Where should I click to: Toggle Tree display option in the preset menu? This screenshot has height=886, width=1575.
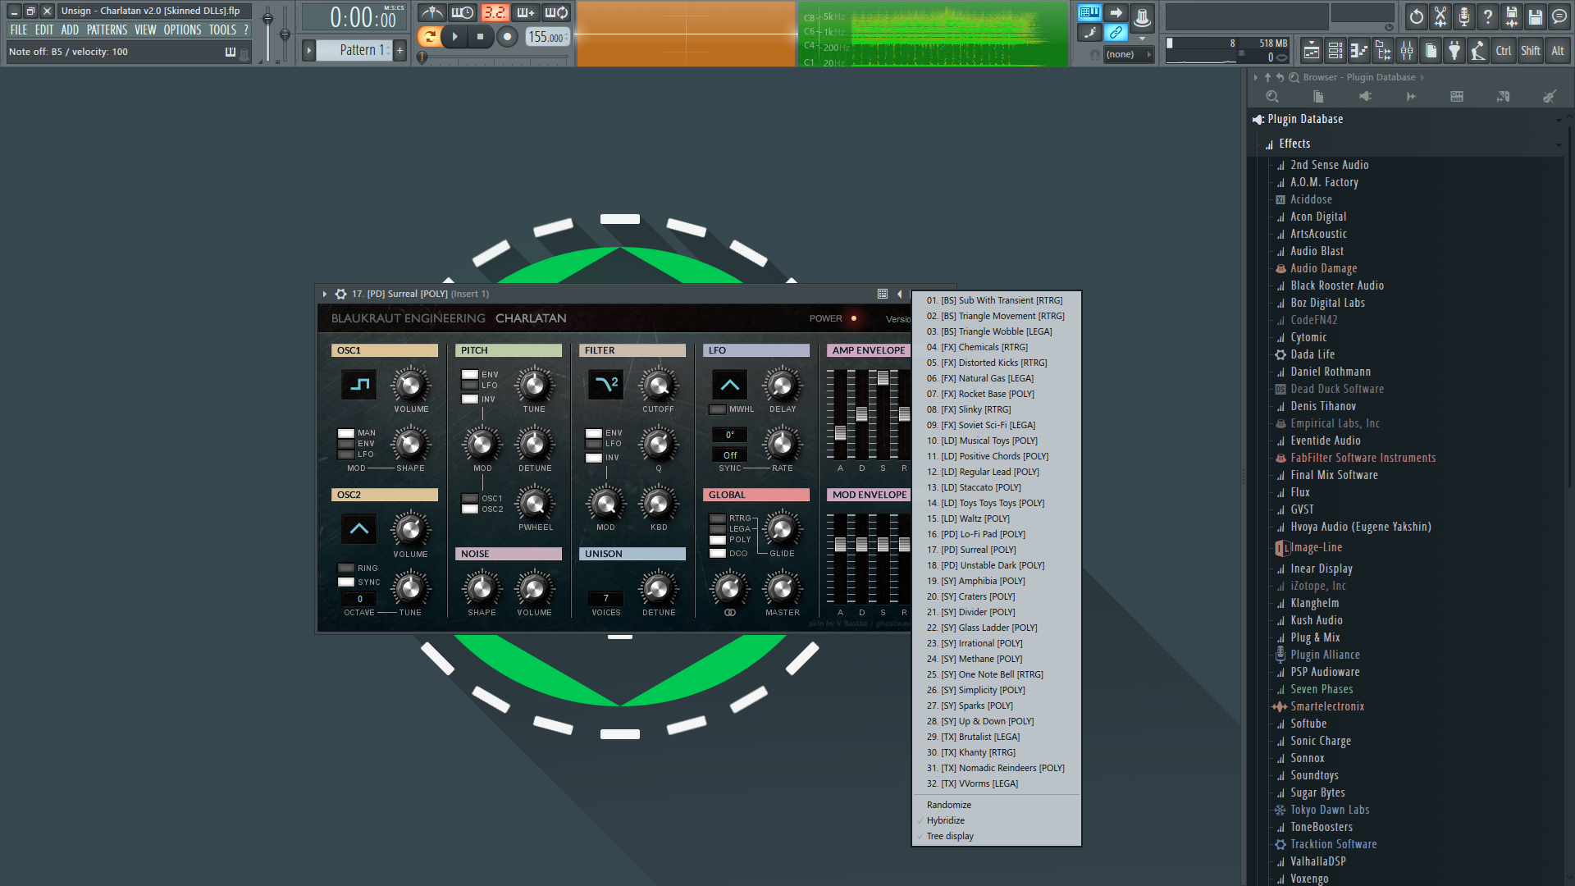[950, 837]
